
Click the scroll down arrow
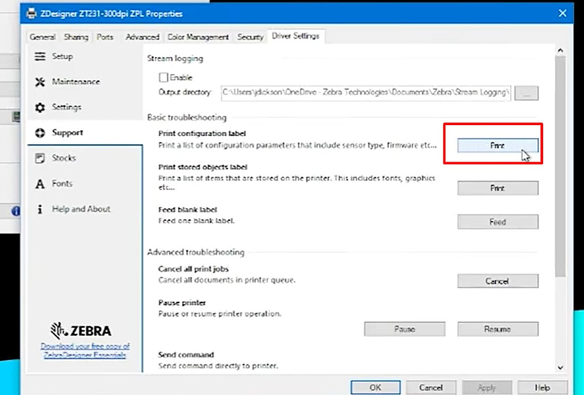tap(560, 367)
